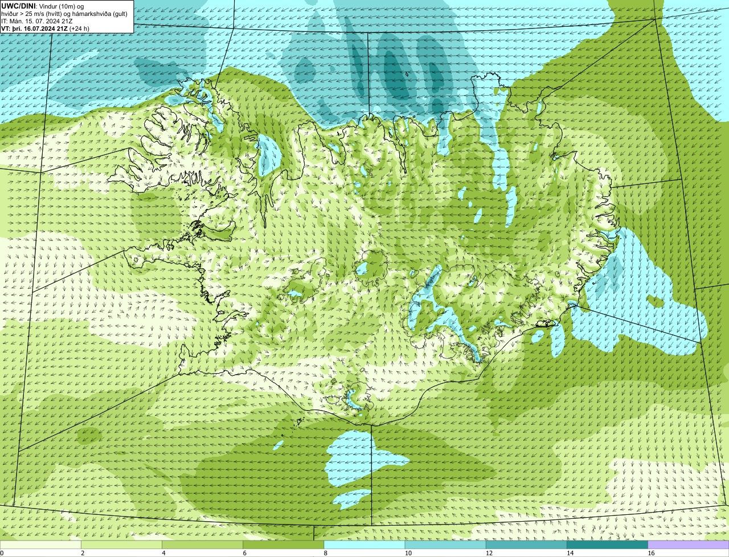Screen dimensions: 729x557
Task: Click the 2–4 m/s light green legend swatch
Action: [x=121, y=545]
